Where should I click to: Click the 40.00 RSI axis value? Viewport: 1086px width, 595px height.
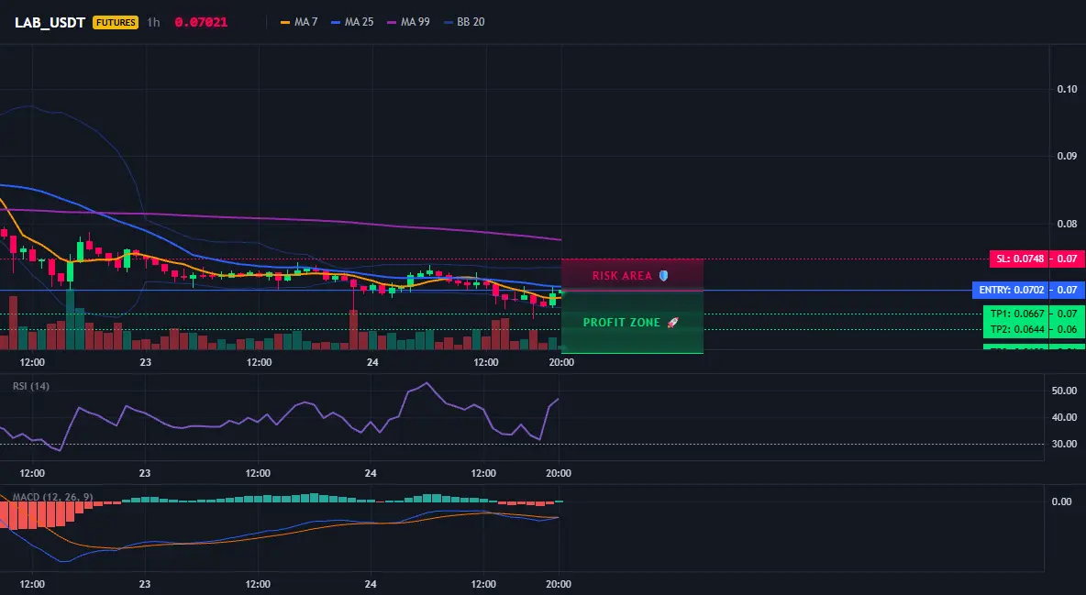[1064, 417]
